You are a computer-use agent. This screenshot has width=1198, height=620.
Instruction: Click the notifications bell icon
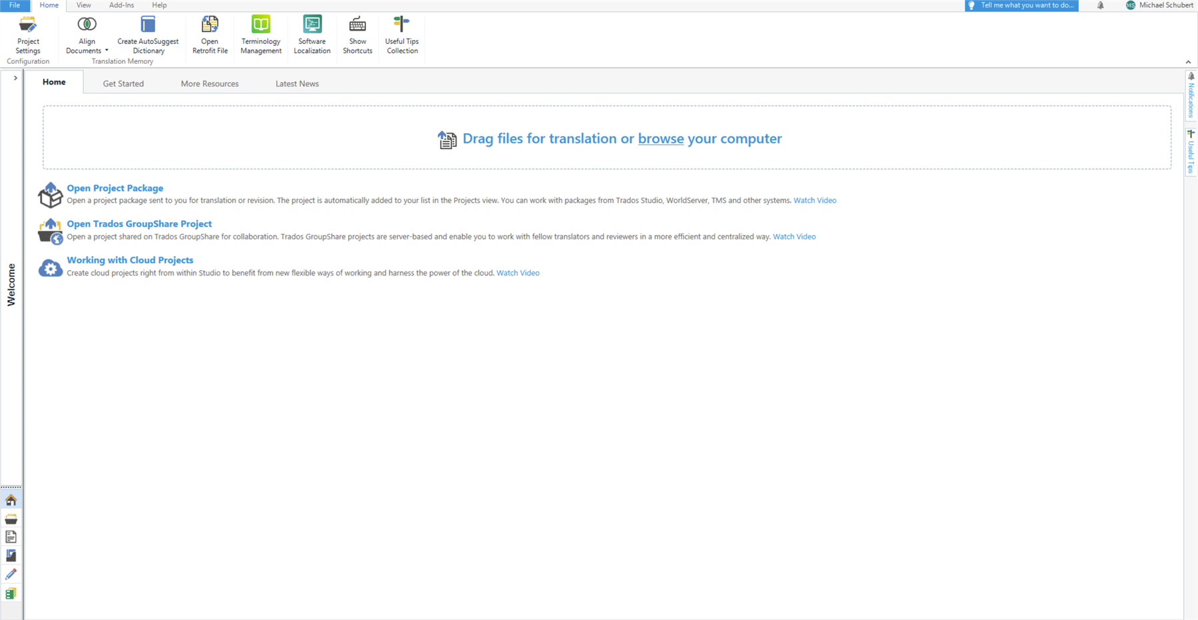coord(1100,5)
